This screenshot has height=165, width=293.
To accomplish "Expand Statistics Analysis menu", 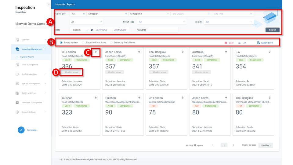I will pos(29,74).
